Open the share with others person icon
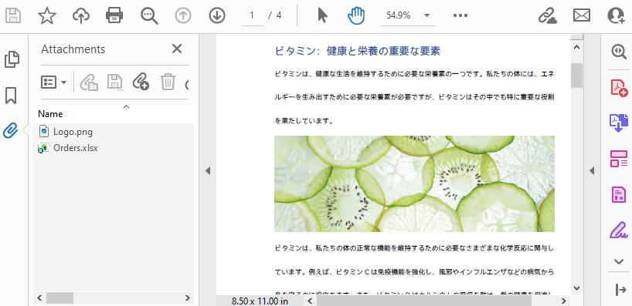The image size is (632, 306). coord(616,15)
